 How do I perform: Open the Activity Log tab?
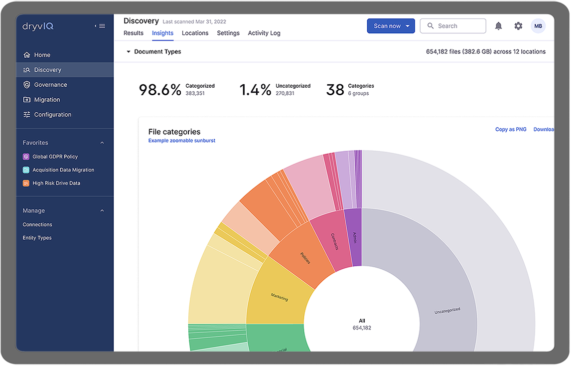(264, 33)
